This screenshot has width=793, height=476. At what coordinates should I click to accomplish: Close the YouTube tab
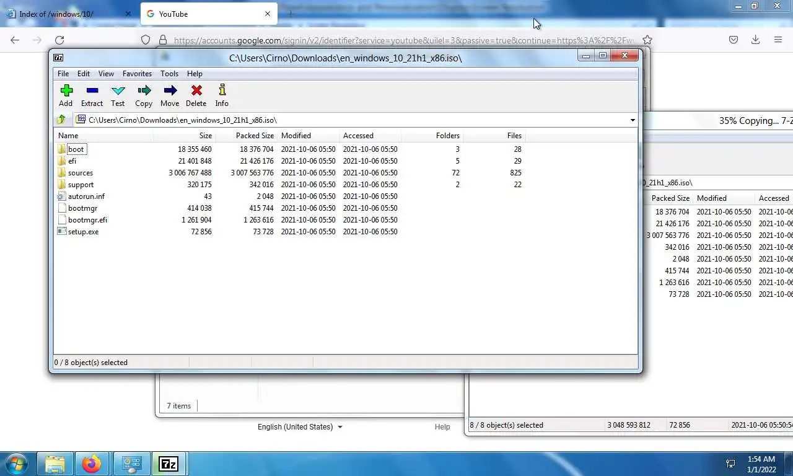[268, 14]
